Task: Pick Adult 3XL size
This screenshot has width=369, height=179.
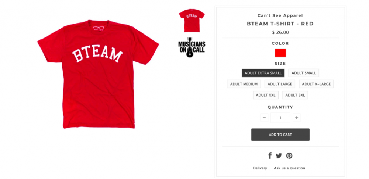Action: click(295, 95)
